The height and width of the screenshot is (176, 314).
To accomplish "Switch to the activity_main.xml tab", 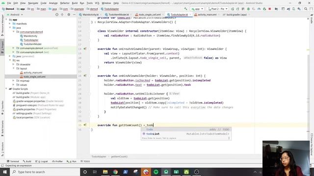I will pos(207,15).
